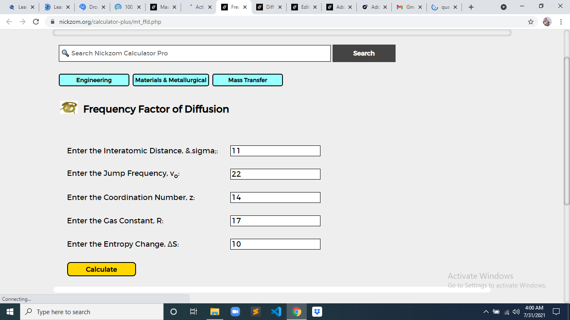This screenshot has width=570, height=320.
Task: Close the Gmail tab
Action: [419, 7]
